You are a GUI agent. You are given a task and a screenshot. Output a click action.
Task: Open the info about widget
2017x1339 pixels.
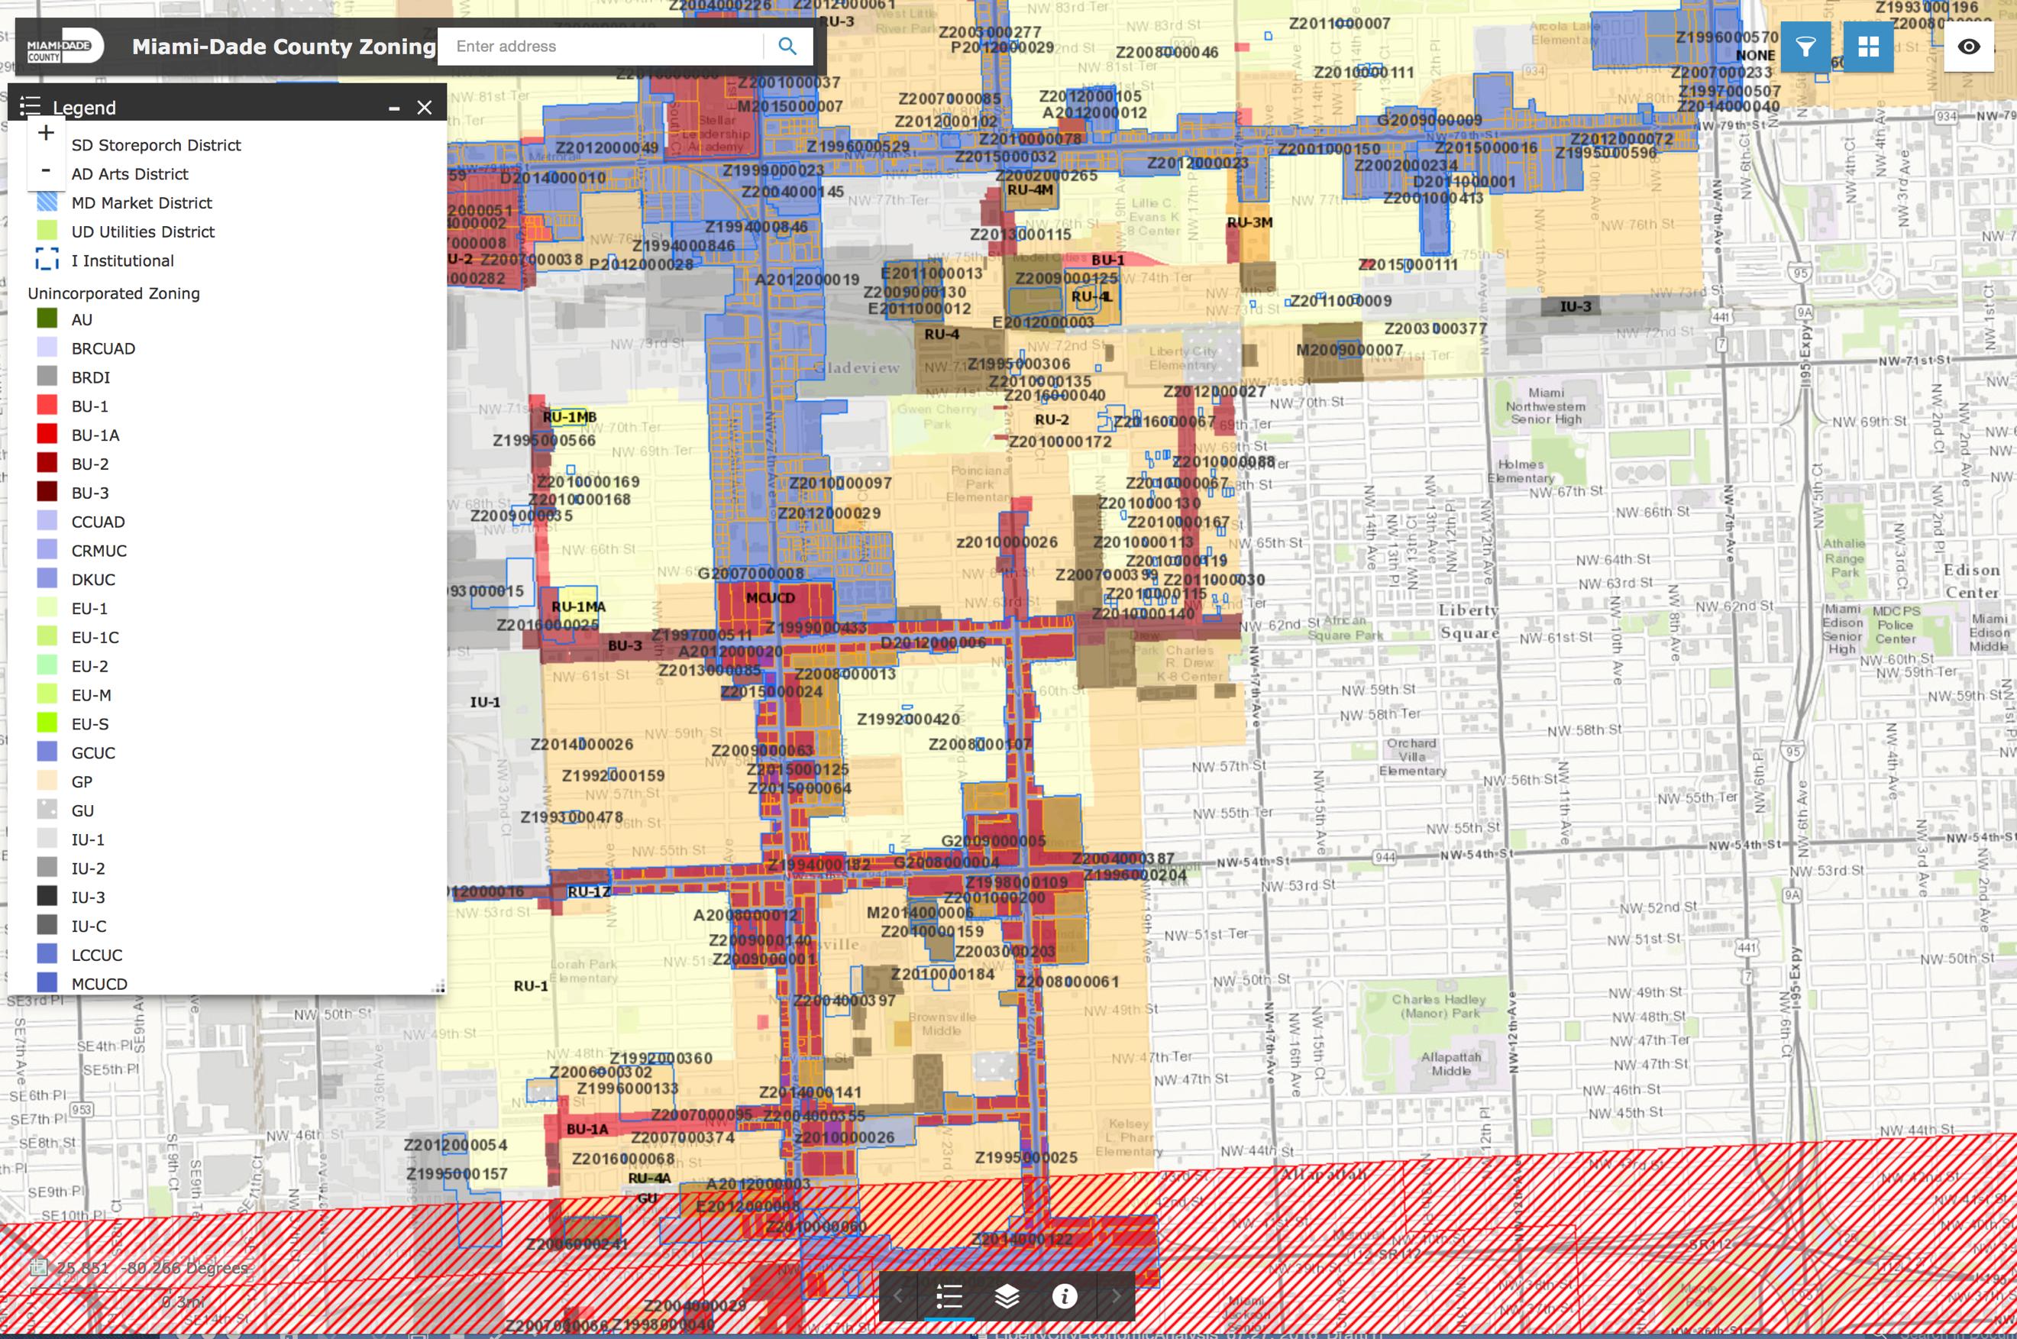click(x=1065, y=1296)
